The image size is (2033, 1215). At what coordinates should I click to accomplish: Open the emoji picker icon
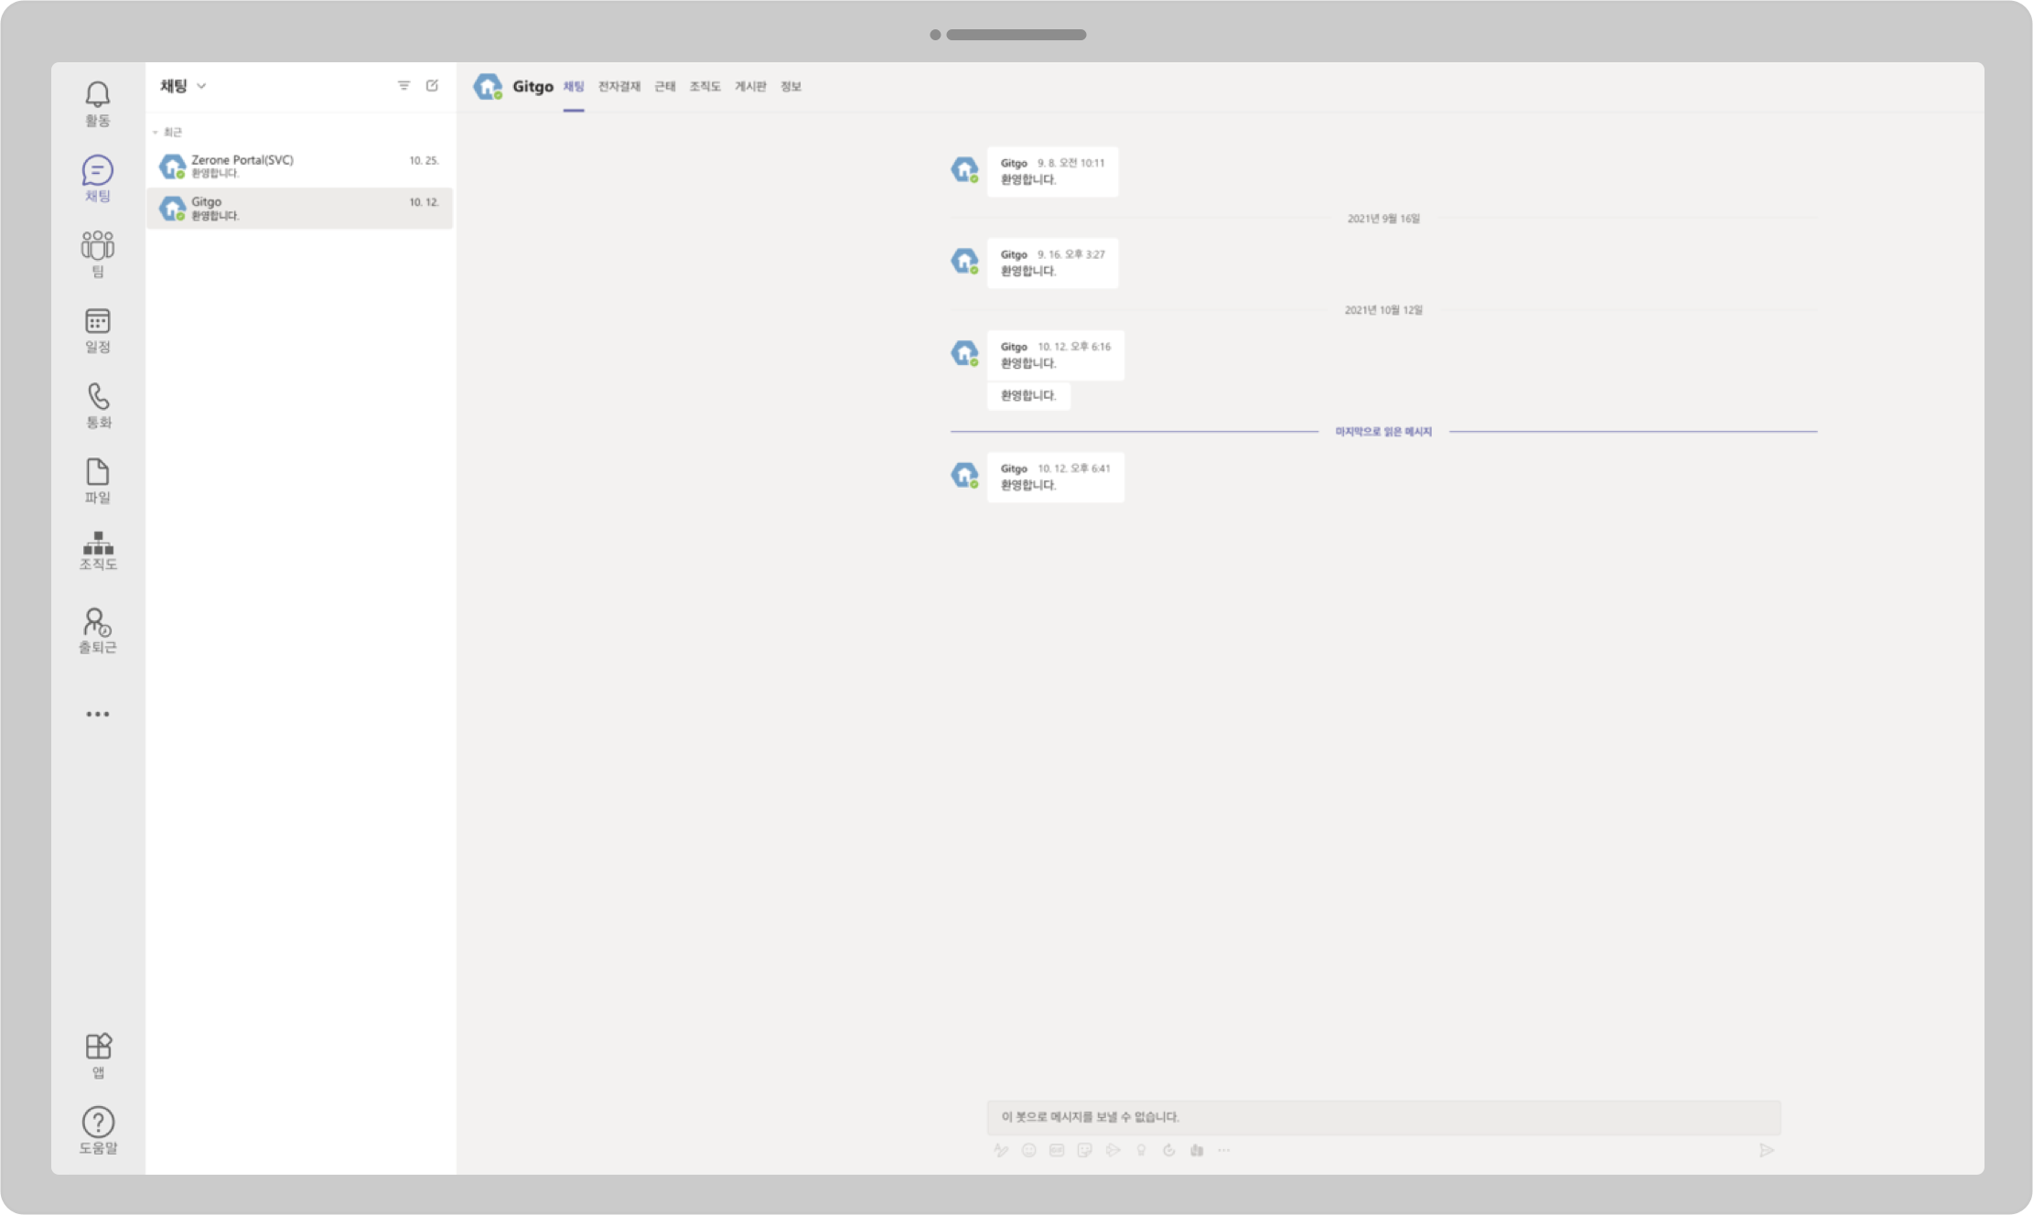(1029, 1150)
